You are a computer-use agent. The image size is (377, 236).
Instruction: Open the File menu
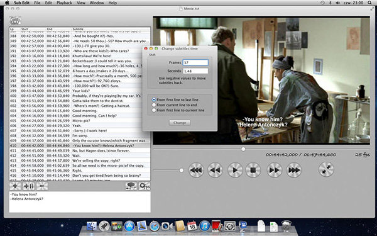coord(37,3)
